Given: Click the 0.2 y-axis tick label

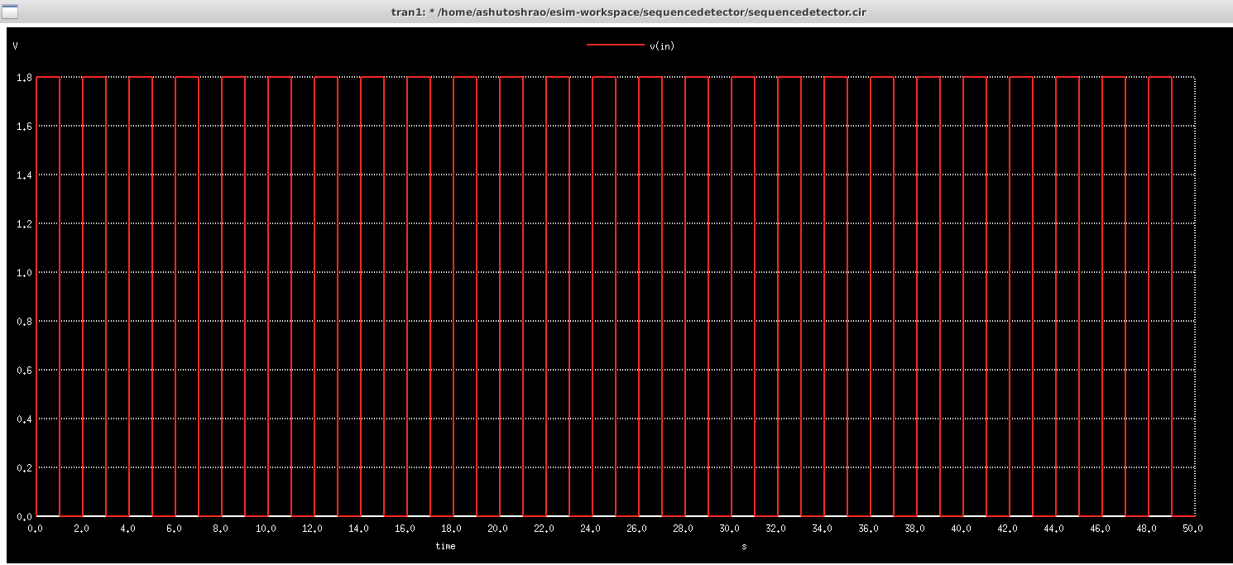Looking at the screenshot, I should tap(23, 468).
